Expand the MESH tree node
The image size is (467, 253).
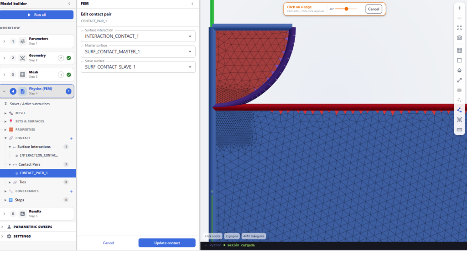(x=5, y=113)
